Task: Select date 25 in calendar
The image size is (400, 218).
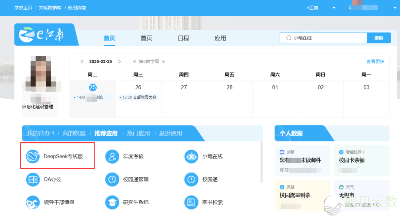Action: (93, 88)
